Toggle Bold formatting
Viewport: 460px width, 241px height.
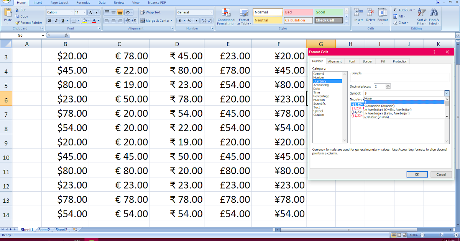pos(49,21)
